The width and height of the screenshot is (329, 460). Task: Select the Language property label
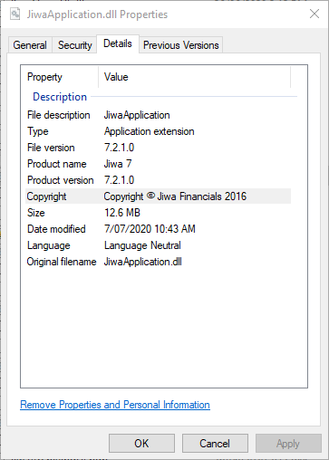49,245
